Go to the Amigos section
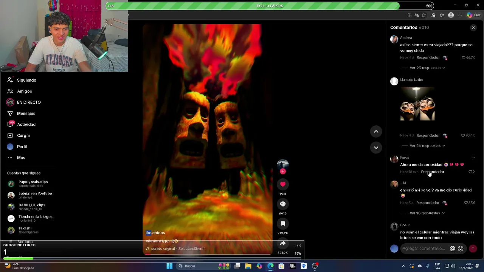The width and height of the screenshot is (484, 272). (x=19, y=91)
